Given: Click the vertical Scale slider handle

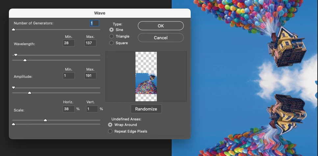Looking at the screenshot, I should point(13,124).
